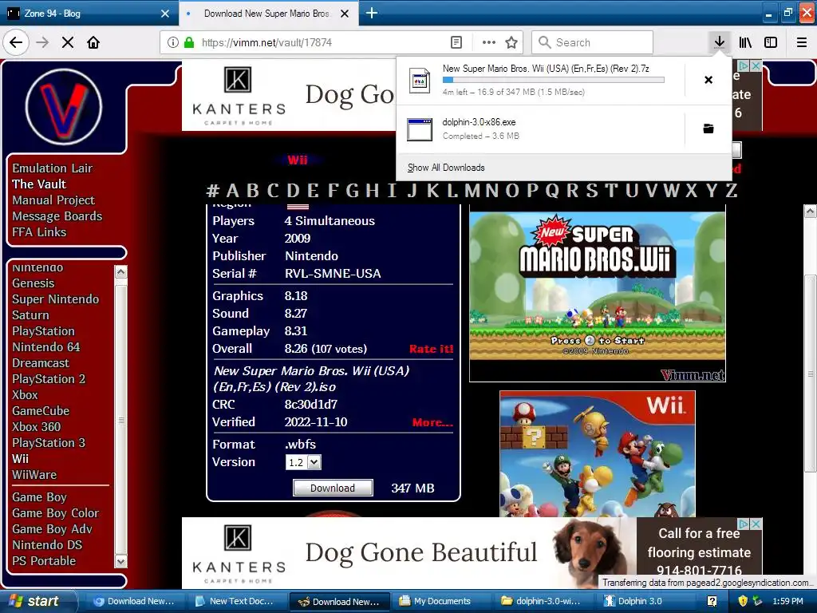Go to The Vault section
The image size is (817, 613).
[39, 184]
